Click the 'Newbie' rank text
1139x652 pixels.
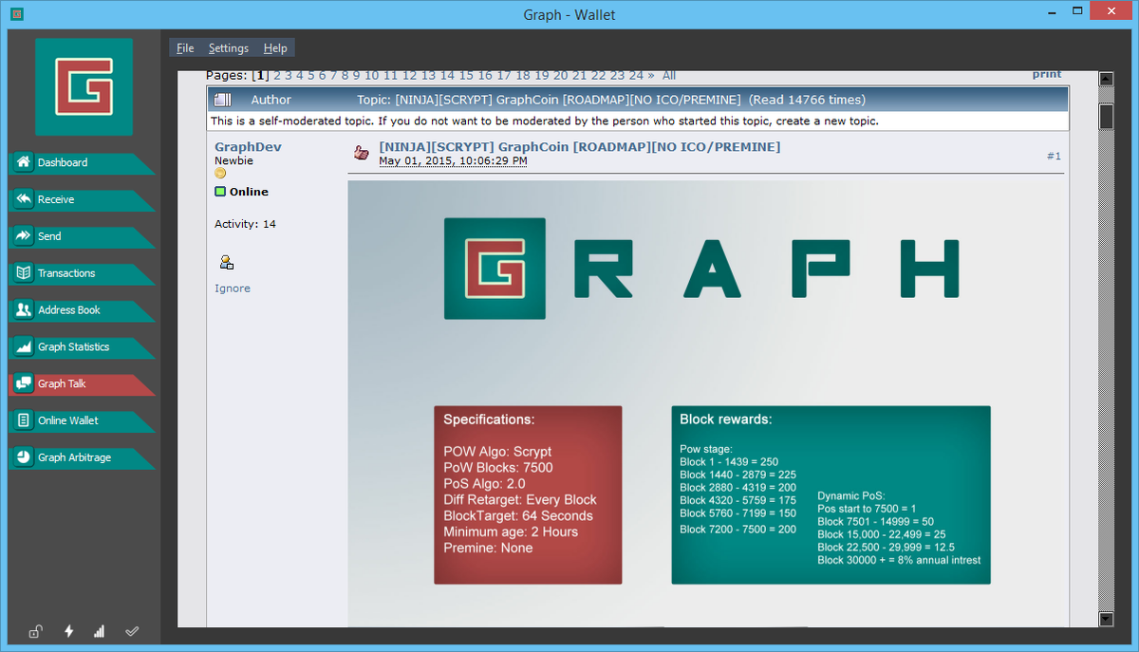(233, 161)
